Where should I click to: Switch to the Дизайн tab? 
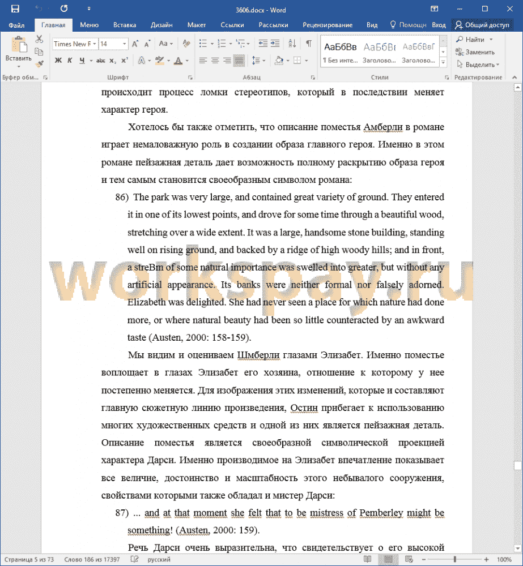pos(161,25)
